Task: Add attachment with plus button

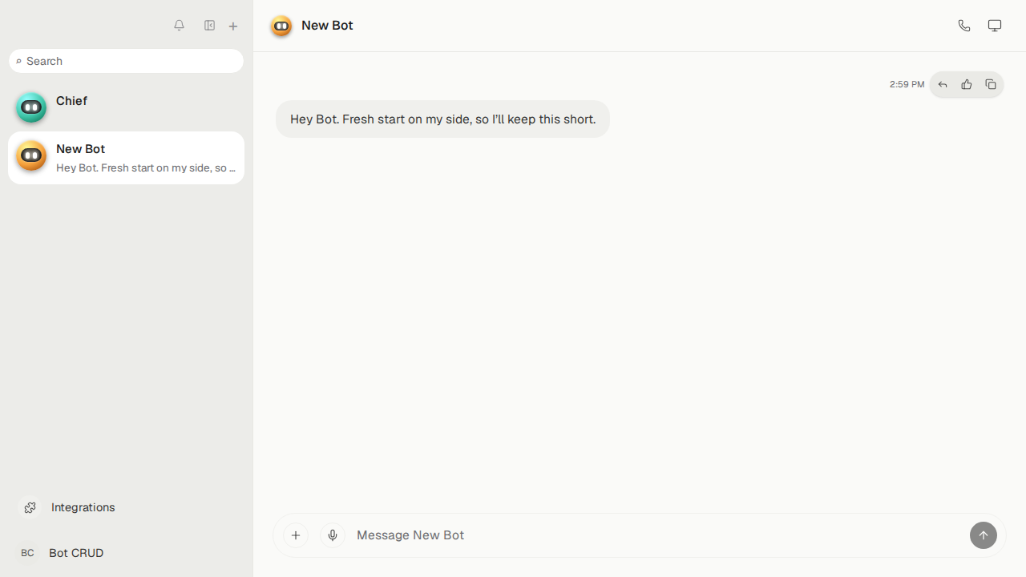Action: pyautogui.click(x=296, y=535)
